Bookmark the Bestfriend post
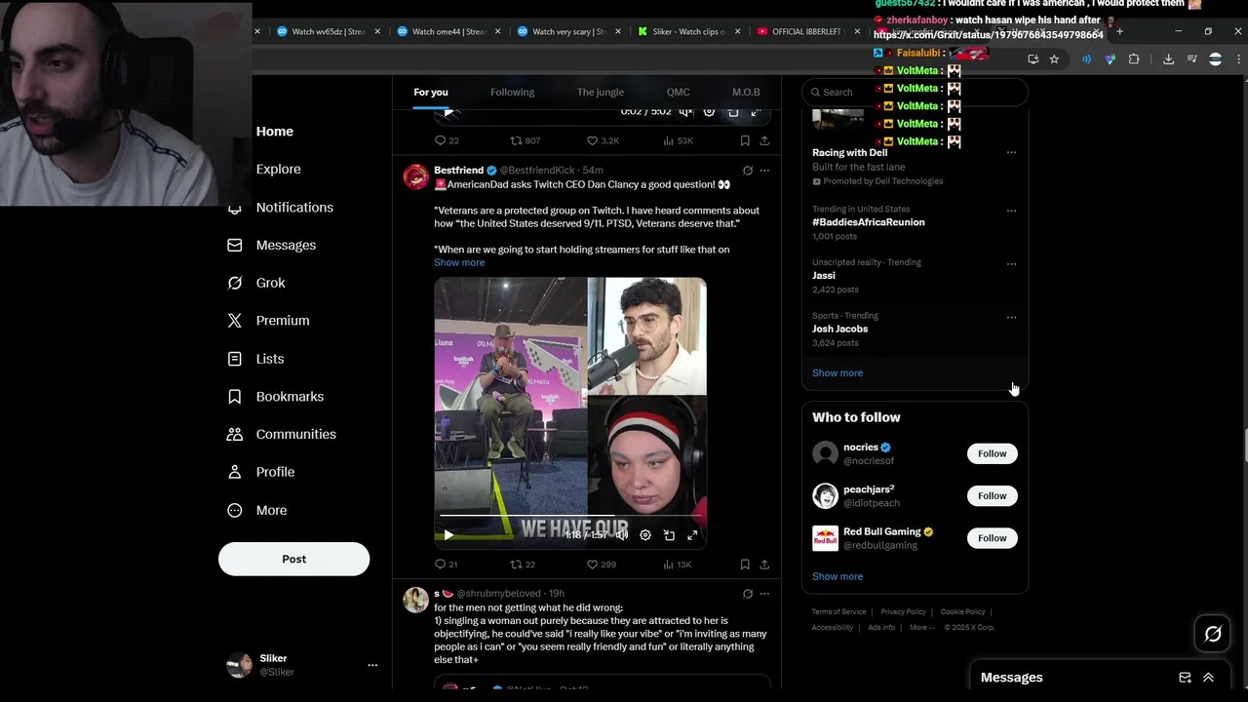Viewport: 1248px width, 702px height. coord(745,565)
